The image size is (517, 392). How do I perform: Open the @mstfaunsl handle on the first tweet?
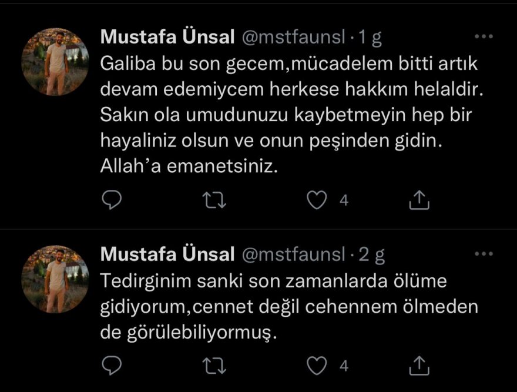click(x=293, y=38)
